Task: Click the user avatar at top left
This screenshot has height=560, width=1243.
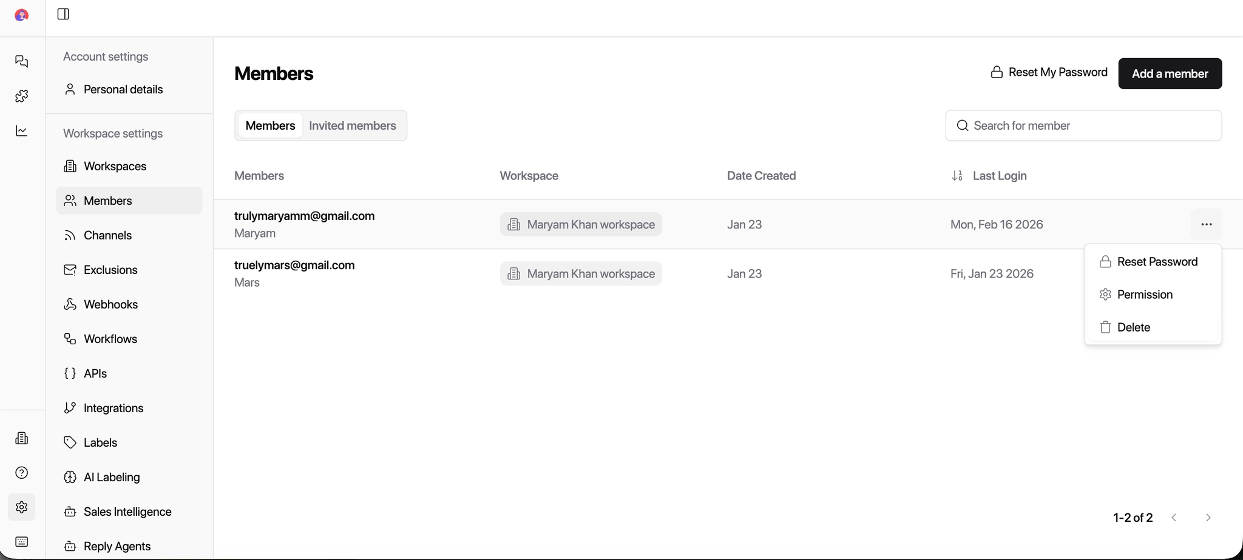Action: 22,15
